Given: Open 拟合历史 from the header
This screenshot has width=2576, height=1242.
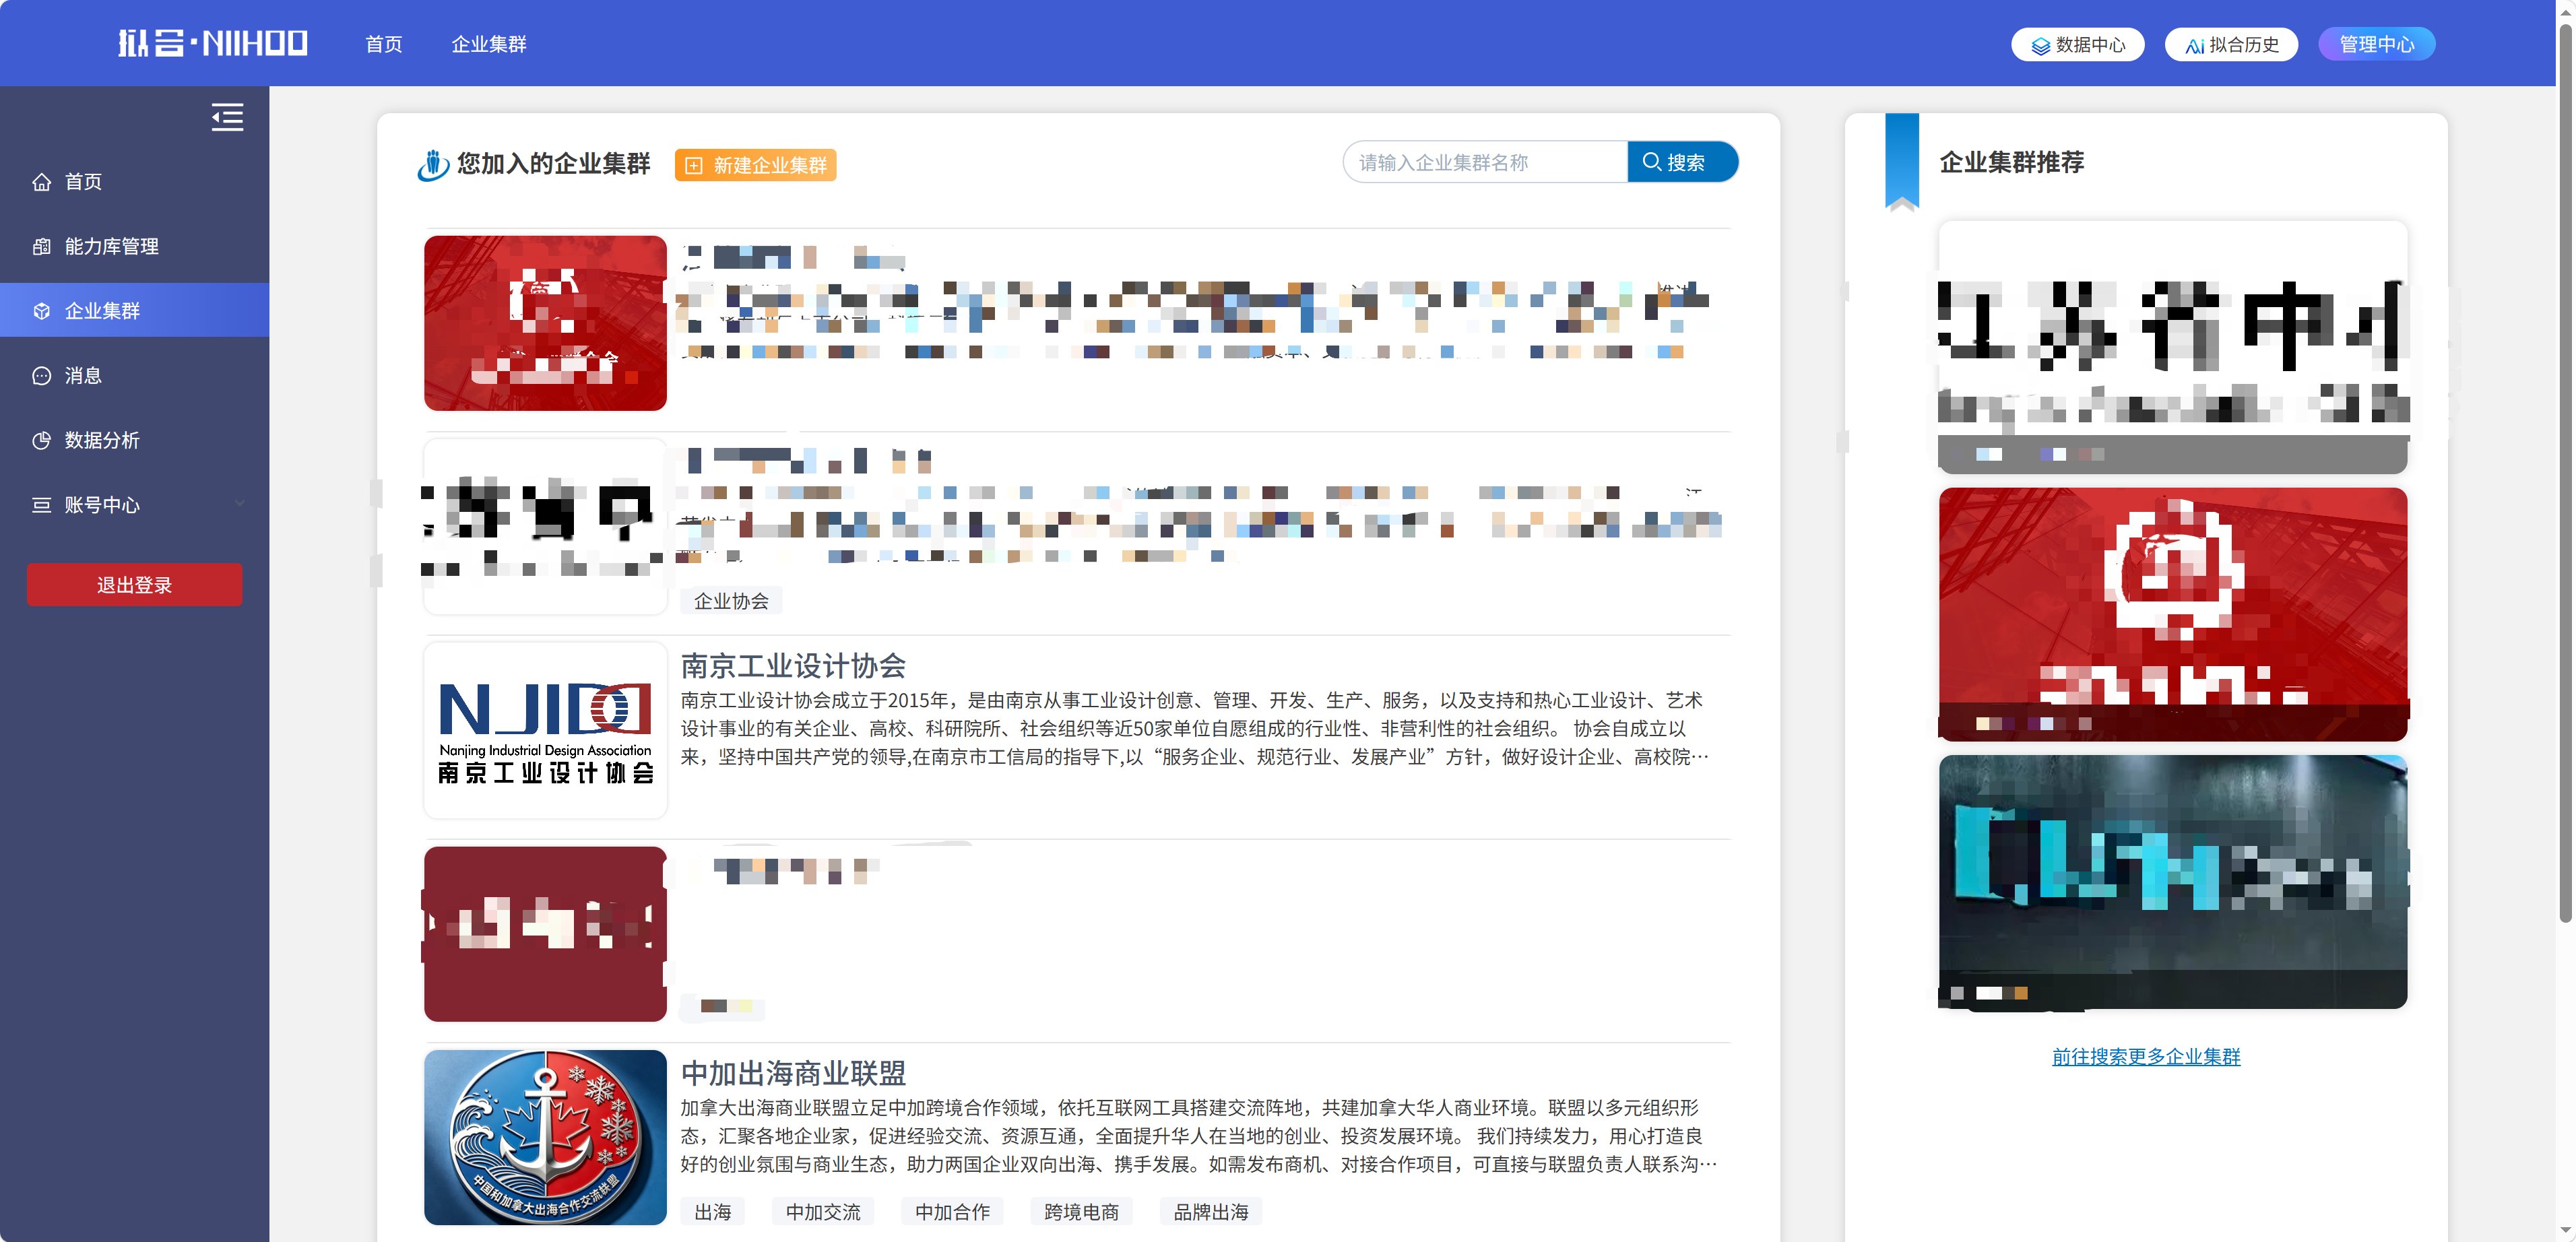Looking at the screenshot, I should (2231, 44).
